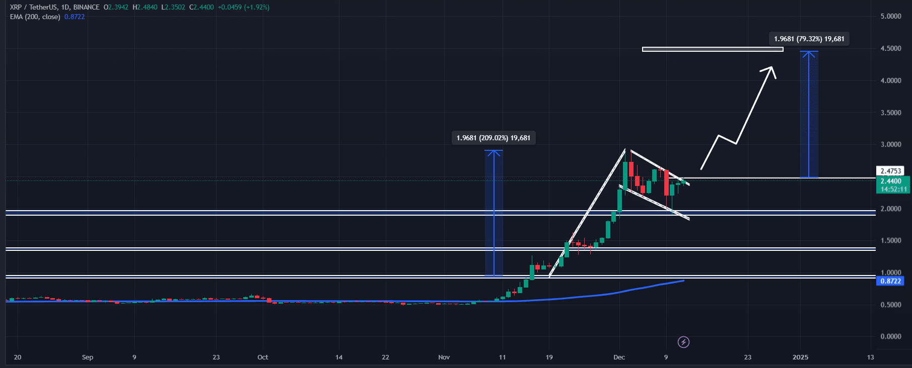Click the 14 date label on time axis

pyautogui.click(x=339, y=357)
